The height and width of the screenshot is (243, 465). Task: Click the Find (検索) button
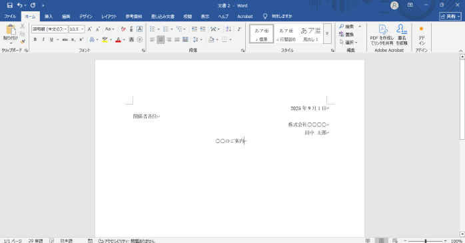coord(346,27)
